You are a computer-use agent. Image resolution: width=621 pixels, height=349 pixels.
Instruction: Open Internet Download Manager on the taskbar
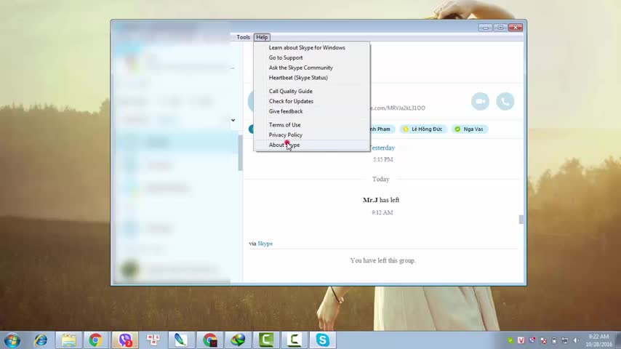click(x=238, y=340)
